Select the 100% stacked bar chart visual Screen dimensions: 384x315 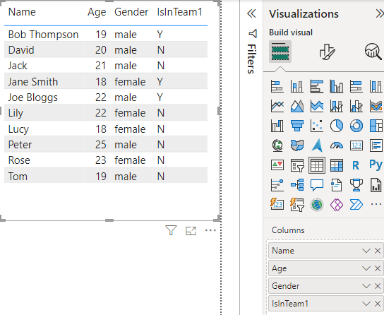(356, 86)
